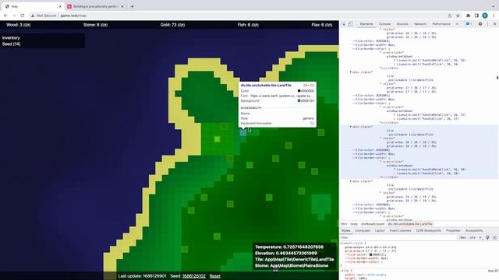Click the Reset link in the game footer
Image resolution: width=499 pixels, height=280 pixels.
215,276
